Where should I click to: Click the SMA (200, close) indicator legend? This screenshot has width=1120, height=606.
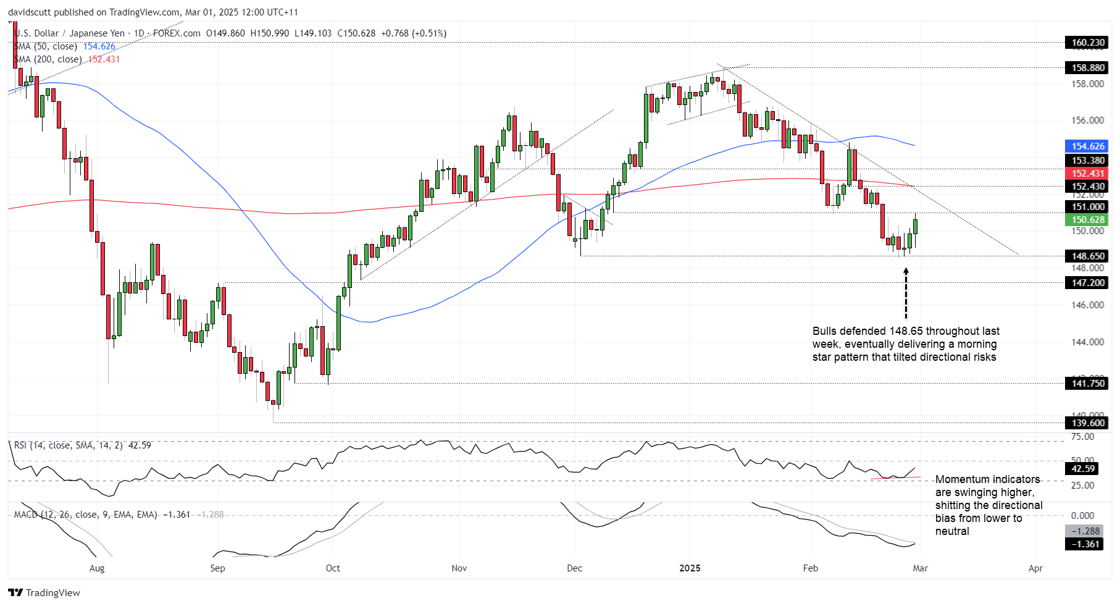pos(67,59)
